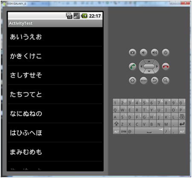Click the ActivityTest title bar
The height and width of the screenshot is (178, 192).
click(x=55, y=23)
